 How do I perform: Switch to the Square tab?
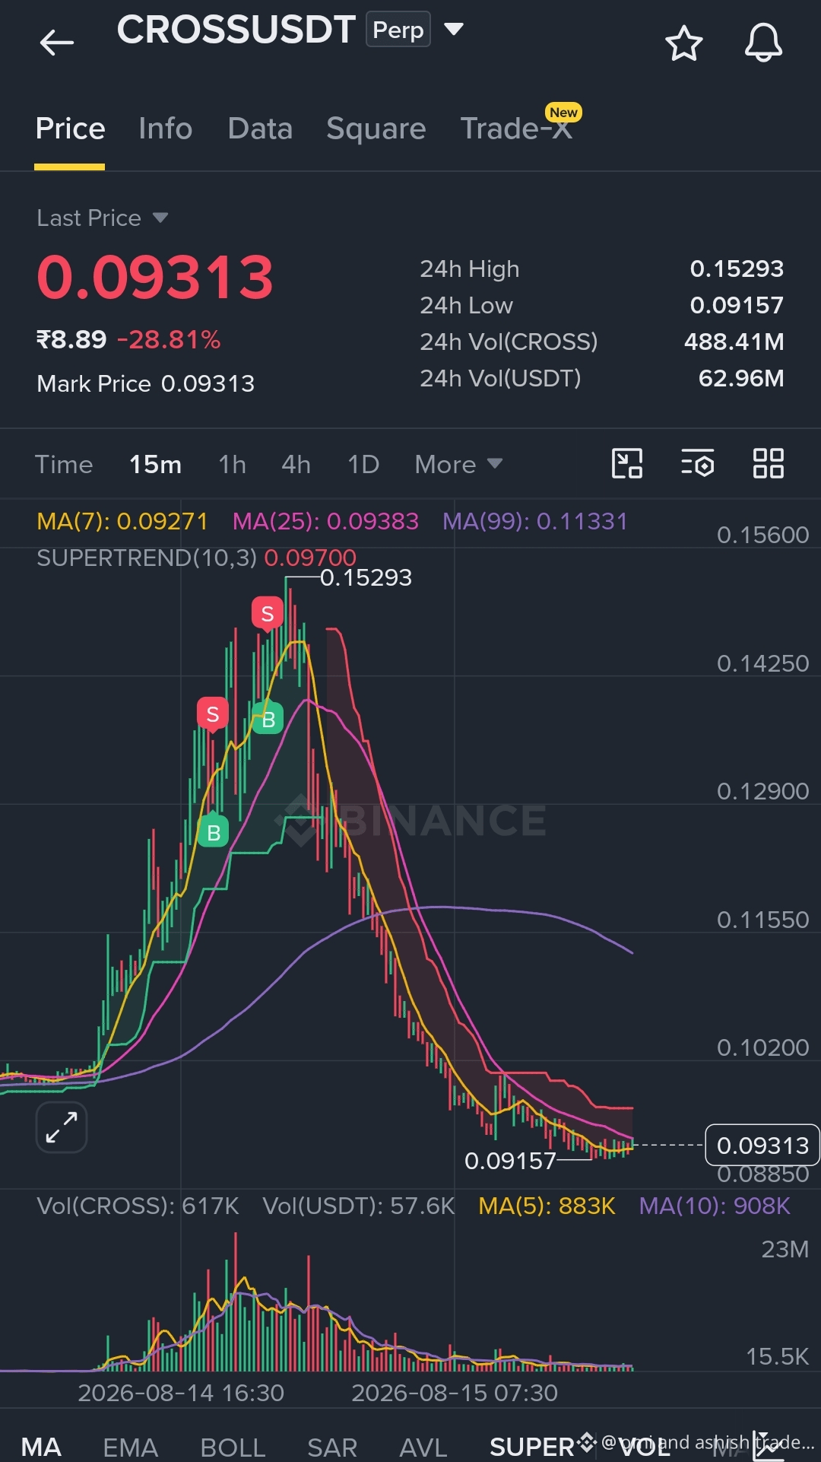(376, 129)
